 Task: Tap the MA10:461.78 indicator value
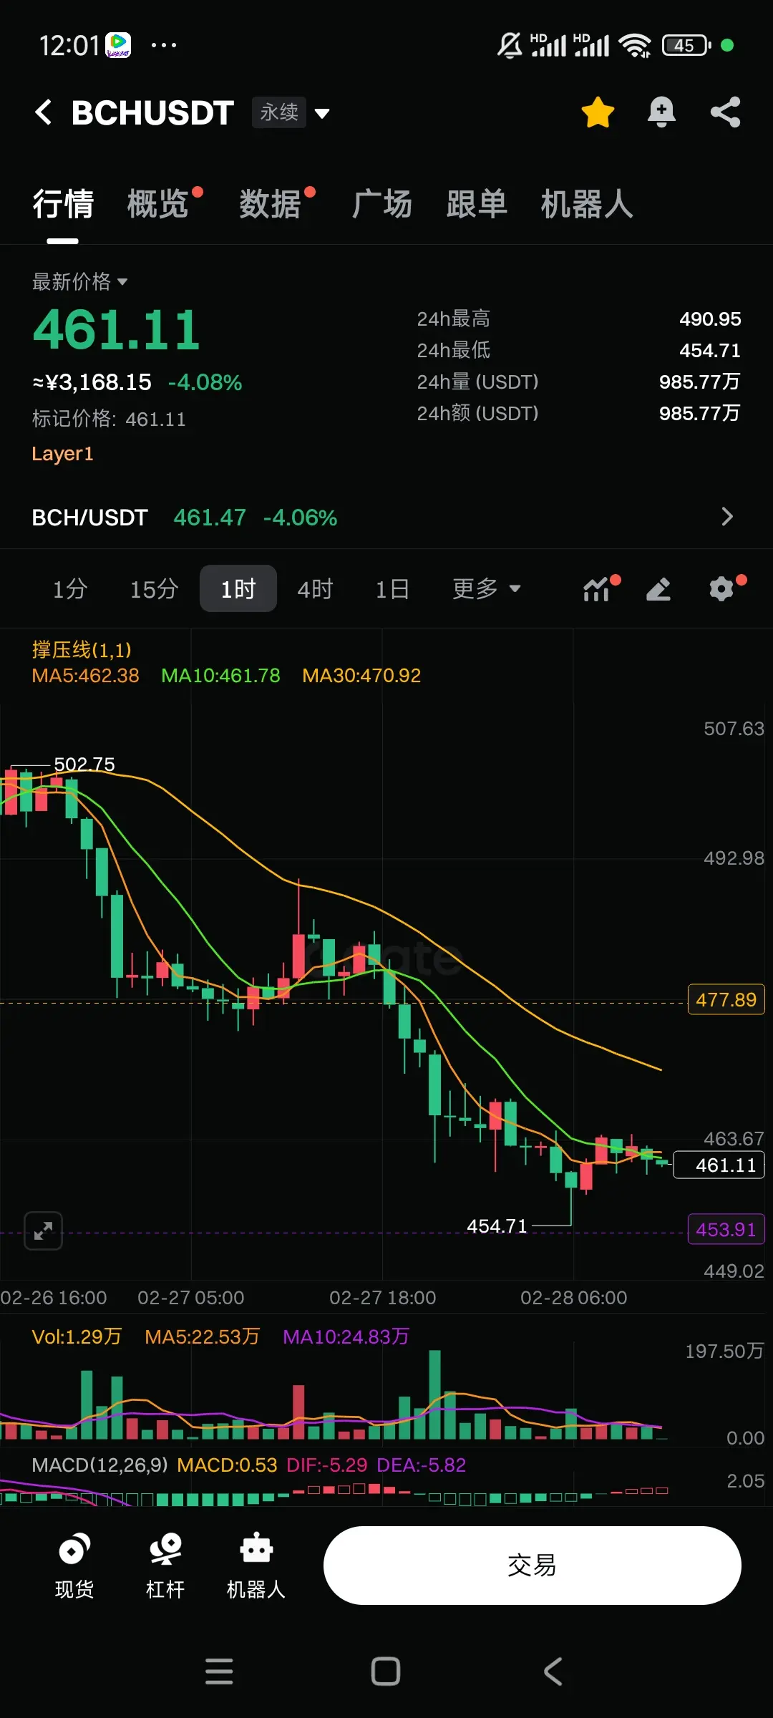(x=220, y=676)
